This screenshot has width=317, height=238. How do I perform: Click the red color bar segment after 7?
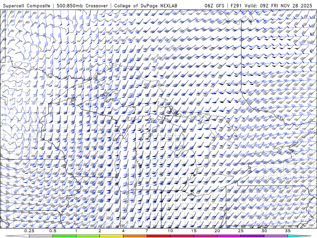pyautogui.click(x=158, y=236)
